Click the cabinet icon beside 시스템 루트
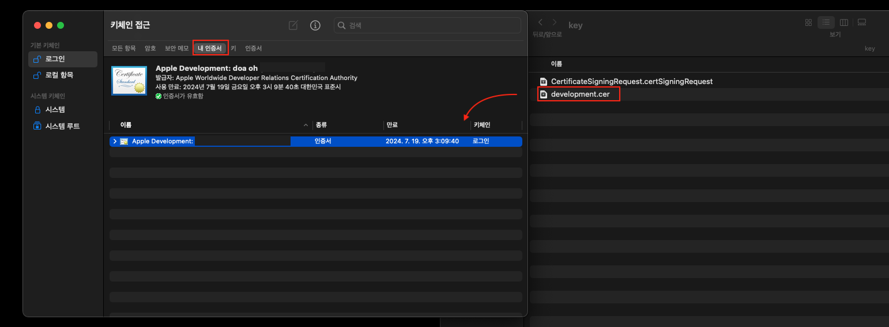889x327 pixels. [37, 126]
